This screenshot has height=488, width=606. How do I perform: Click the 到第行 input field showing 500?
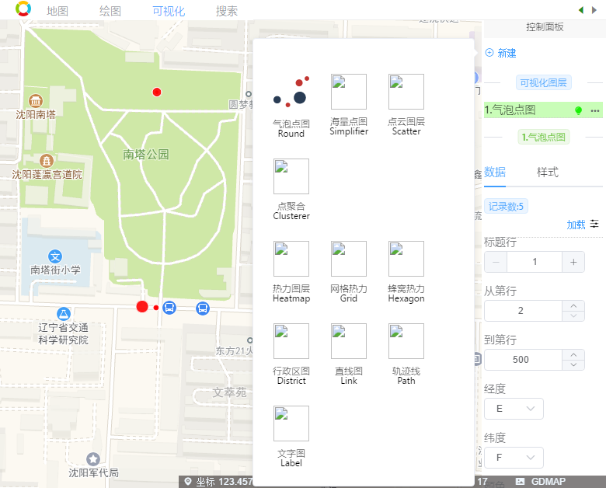(523, 360)
